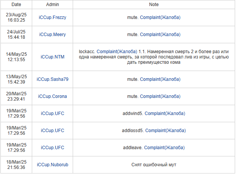Open the Complaint link after lockacc
Viewport: 237px width, 175px height.
pyautogui.click(x=117, y=51)
